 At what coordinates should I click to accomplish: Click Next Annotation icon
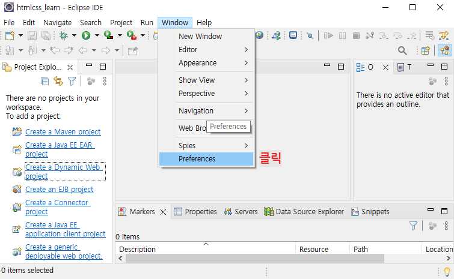[10, 50]
